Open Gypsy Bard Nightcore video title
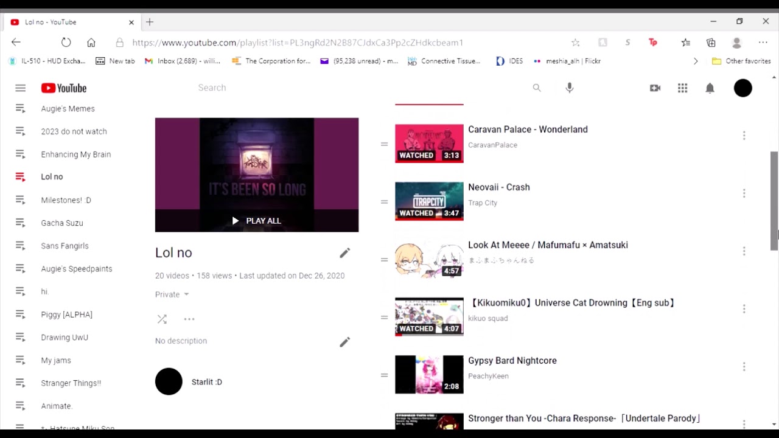Viewport: 779px width, 438px height. point(512,361)
